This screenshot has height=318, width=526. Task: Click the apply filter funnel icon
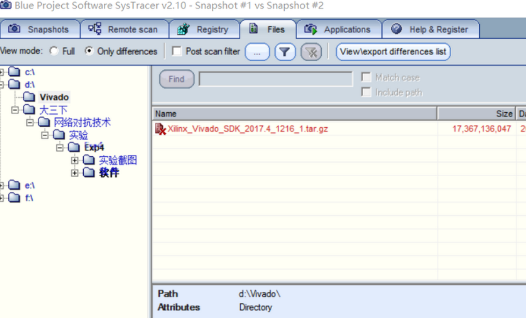285,52
